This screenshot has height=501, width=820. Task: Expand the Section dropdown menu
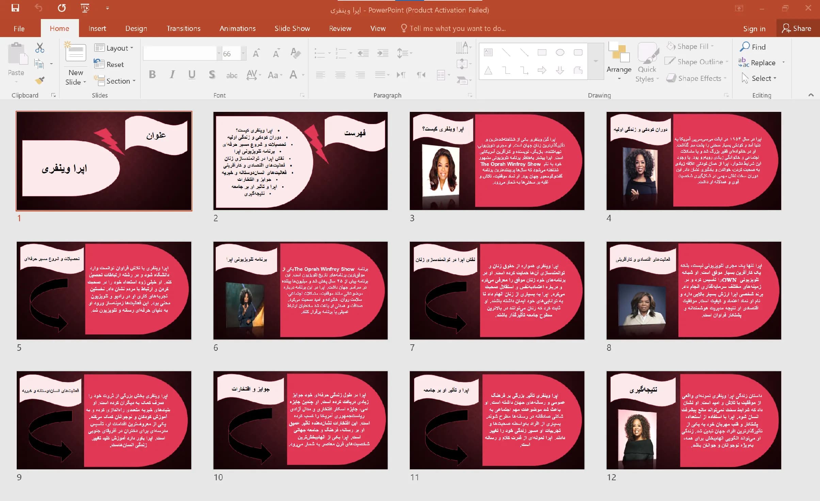coord(115,81)
